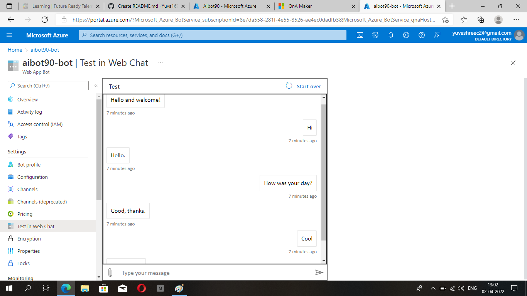
Task: Show Azure notifications bell
Action: (391, 35)
